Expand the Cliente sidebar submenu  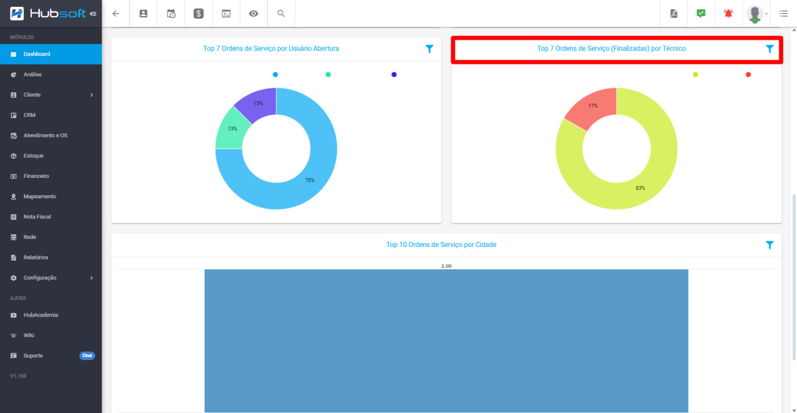click(x=92, y=95)
